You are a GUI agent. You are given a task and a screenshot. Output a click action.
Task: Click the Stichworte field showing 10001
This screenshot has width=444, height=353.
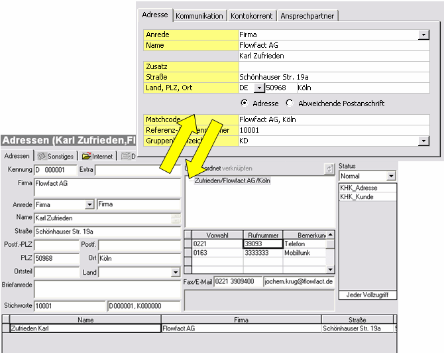pos(70,306)
